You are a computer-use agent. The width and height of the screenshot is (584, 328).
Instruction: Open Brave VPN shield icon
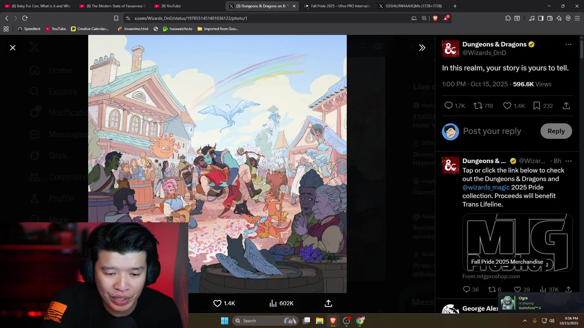(568, 18)
